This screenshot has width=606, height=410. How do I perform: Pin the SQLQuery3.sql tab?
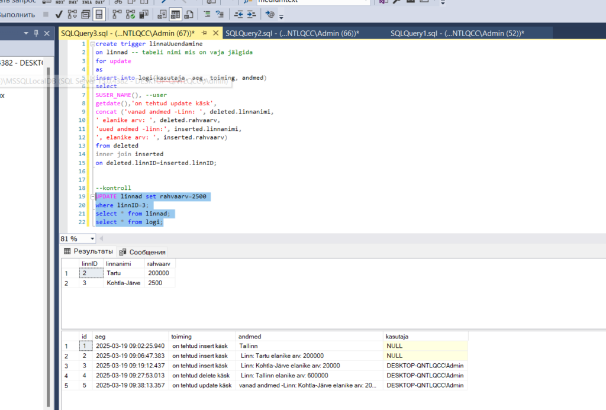204,33
